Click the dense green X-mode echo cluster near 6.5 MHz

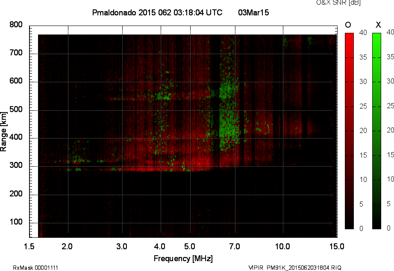tap(229, 115)
